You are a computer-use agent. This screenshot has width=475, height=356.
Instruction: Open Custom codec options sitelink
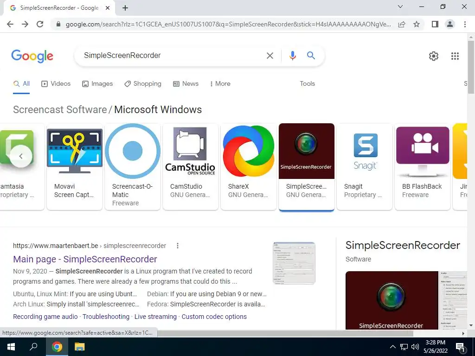click(214, 317)
